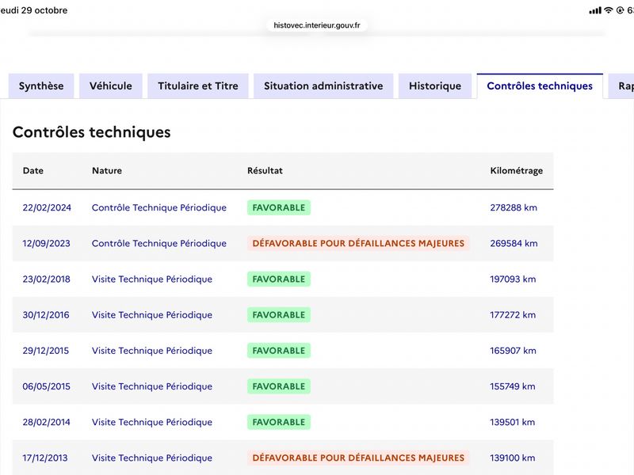Click the Défavorable badge for 17/12/2013
Screen dimensions: 634x475
358,458
